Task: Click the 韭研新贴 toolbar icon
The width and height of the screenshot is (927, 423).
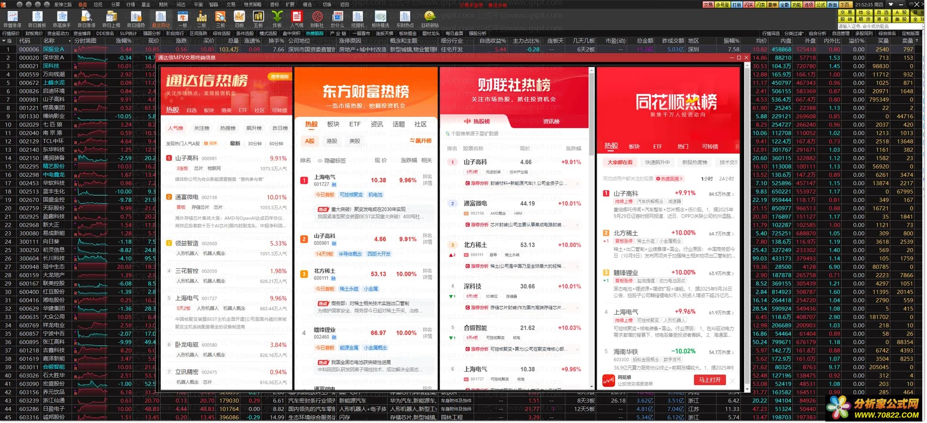Action: [x=430, y=19]
